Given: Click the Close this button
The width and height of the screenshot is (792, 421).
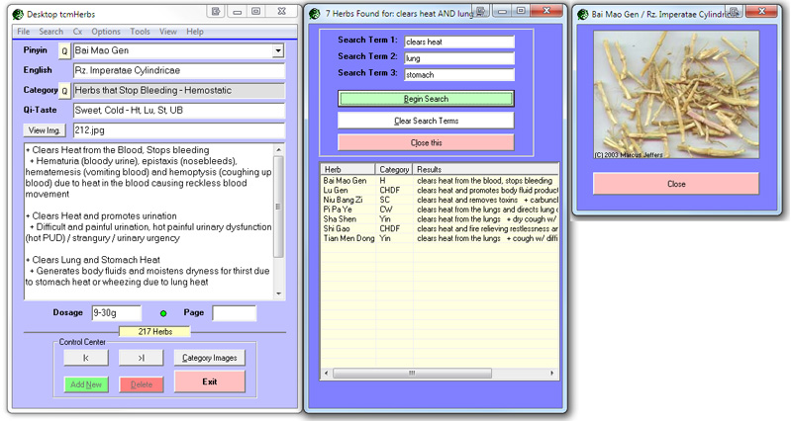Looking at the screenshot, I should [x=426, y=142].
